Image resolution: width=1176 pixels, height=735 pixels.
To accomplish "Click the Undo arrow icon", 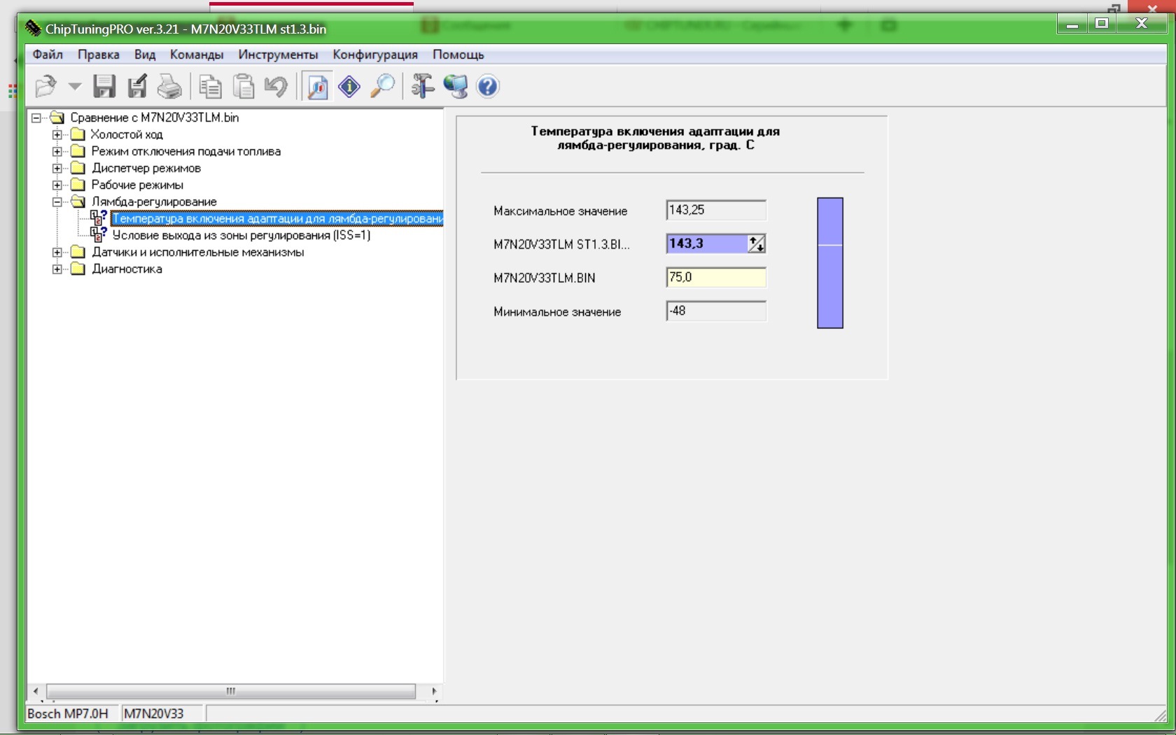I will pos(276,87).
